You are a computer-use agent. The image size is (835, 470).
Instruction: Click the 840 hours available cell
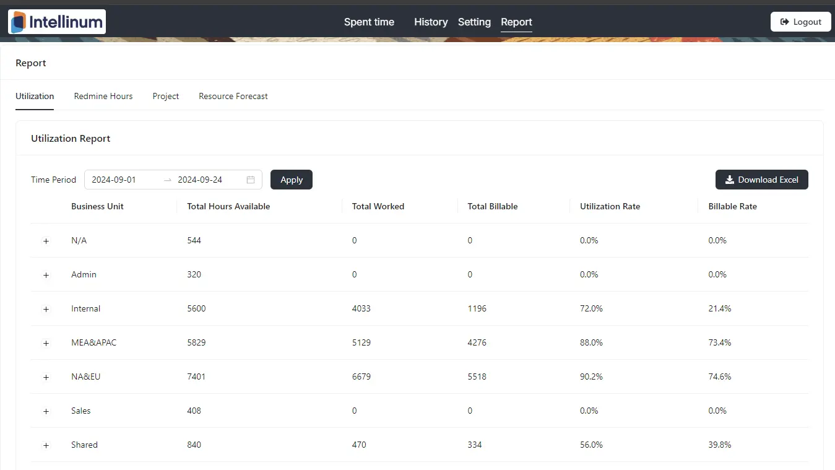tap(194, 445)
